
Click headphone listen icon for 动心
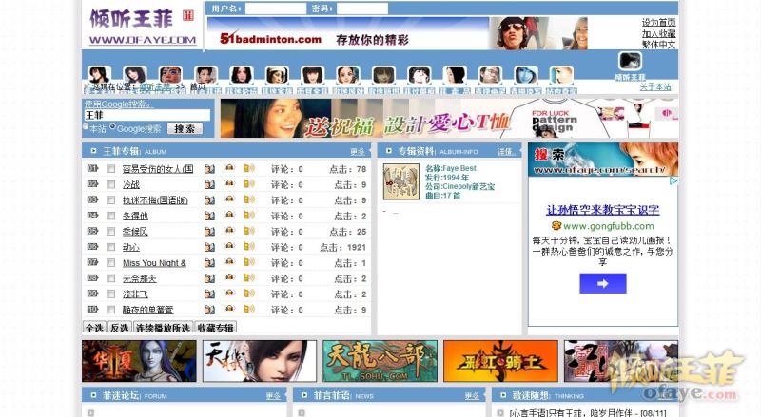pyautogui.click(x=229, y=247)
